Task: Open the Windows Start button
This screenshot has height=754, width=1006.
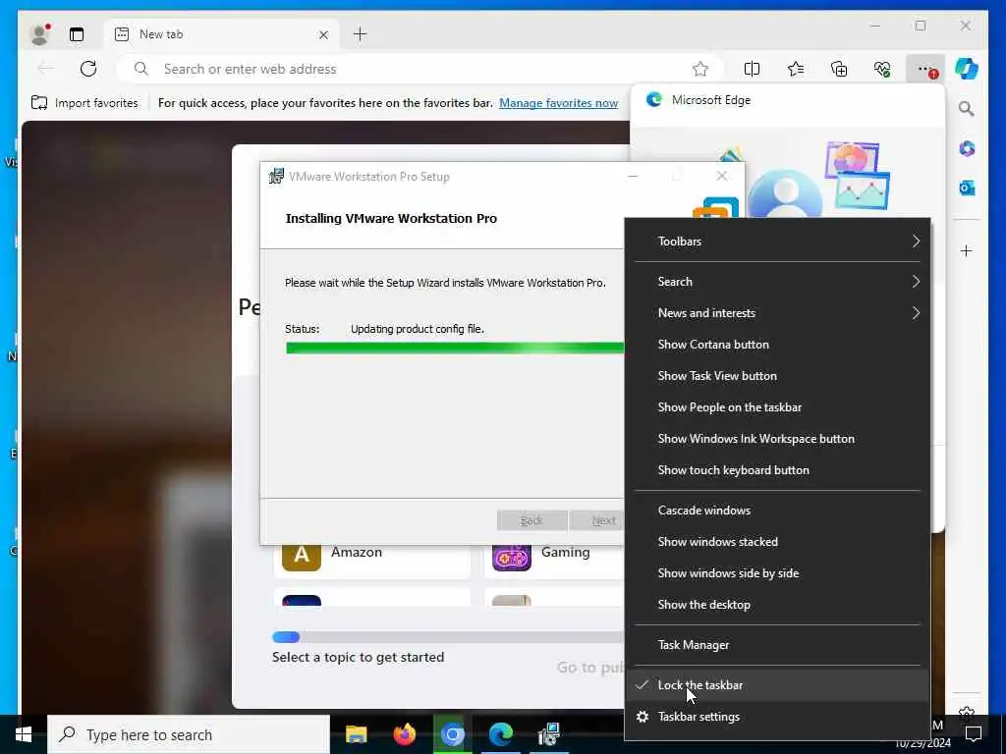Action: click(24, 734)
